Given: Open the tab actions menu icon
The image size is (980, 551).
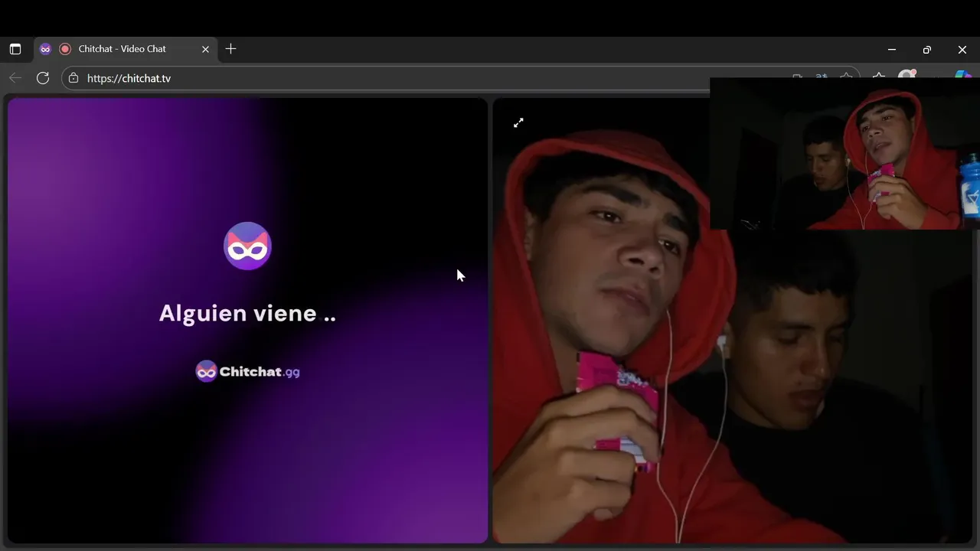Looking at the screenshot, I should point(15,49).
